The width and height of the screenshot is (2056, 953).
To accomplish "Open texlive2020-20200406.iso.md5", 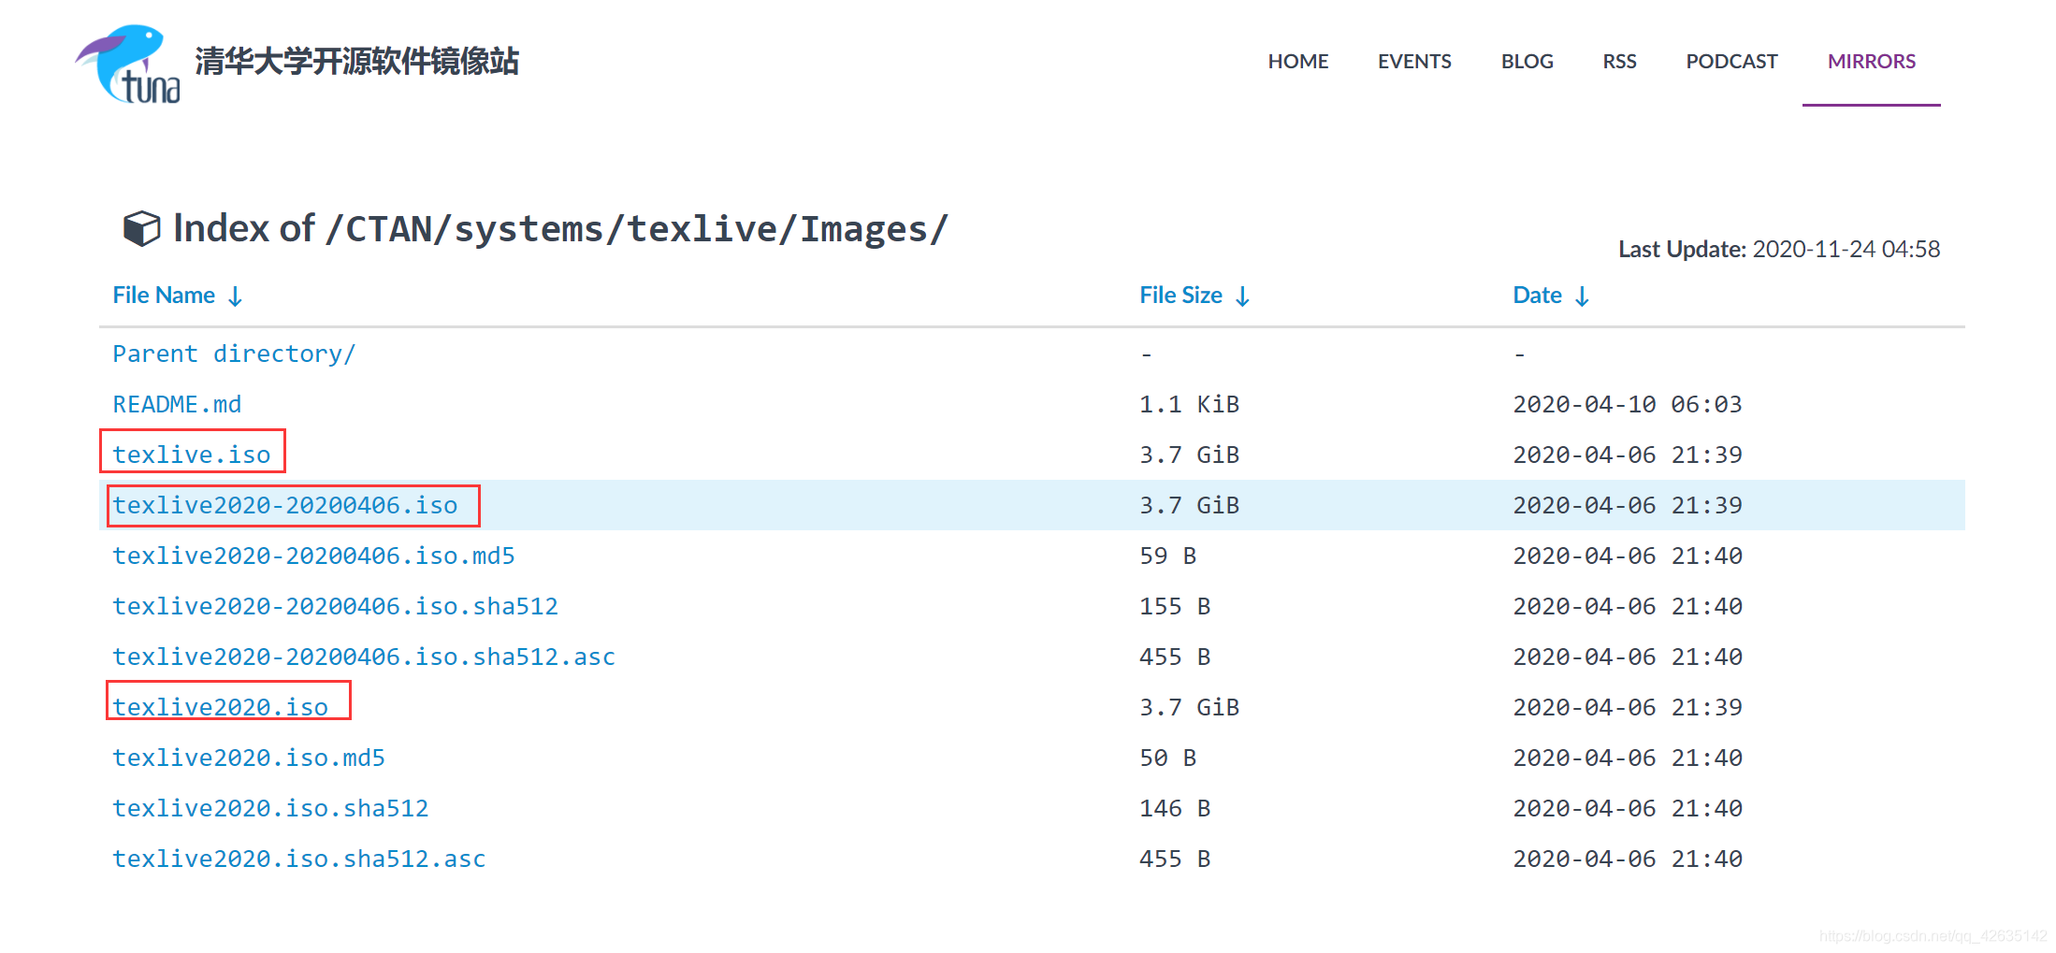I will click(313, 556).
